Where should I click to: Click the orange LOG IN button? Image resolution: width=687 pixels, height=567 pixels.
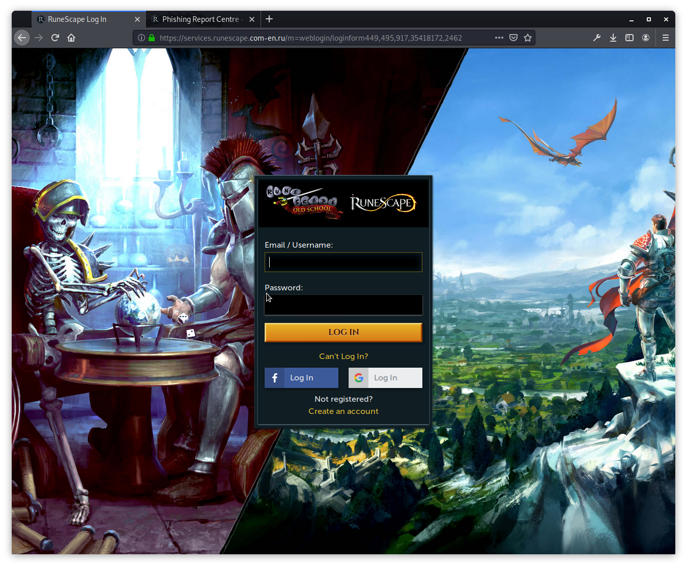coord(343,332)
